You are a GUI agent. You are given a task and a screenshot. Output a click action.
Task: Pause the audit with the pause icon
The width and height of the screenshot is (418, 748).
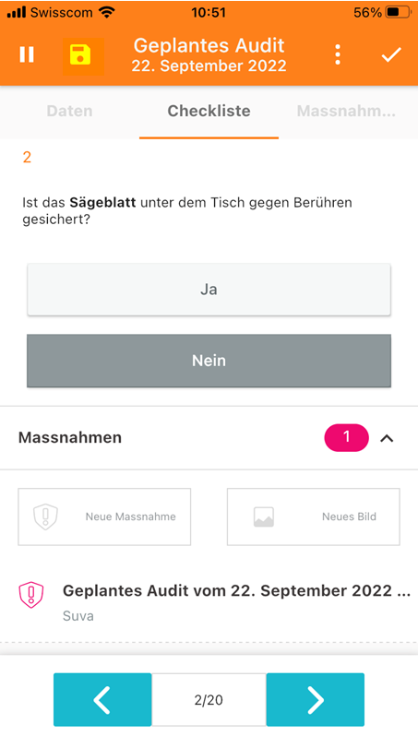click(27, 54)
